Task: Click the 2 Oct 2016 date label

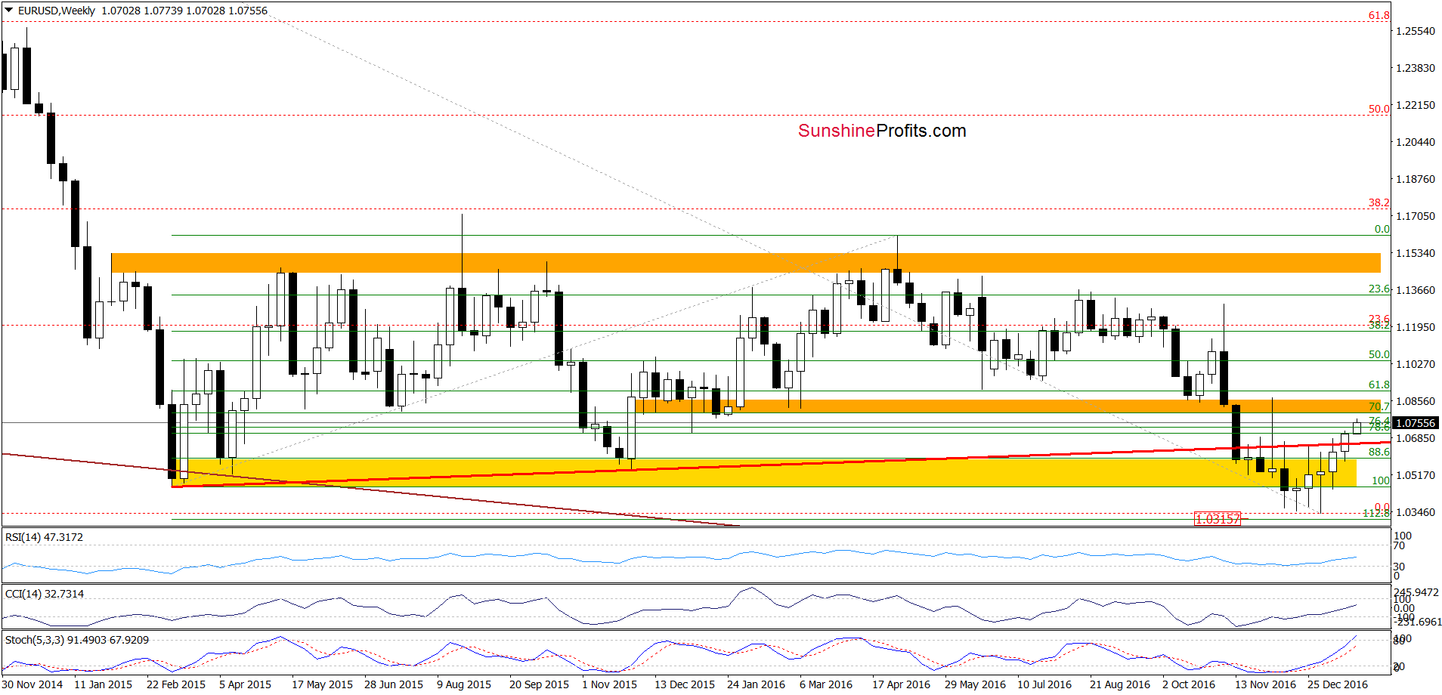Action: (1189, 684)
